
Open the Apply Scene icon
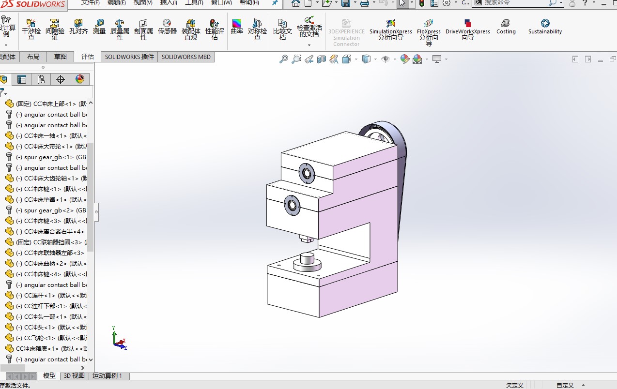coord(417,59)
